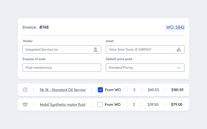Check From WO for Mobil Synthetic motor fluid
207x129 pixels.
(x=100, y=104)
